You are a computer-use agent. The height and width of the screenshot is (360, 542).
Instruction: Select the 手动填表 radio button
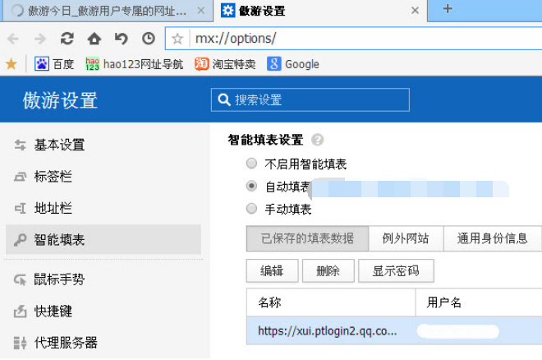click(x=251, y=209)
